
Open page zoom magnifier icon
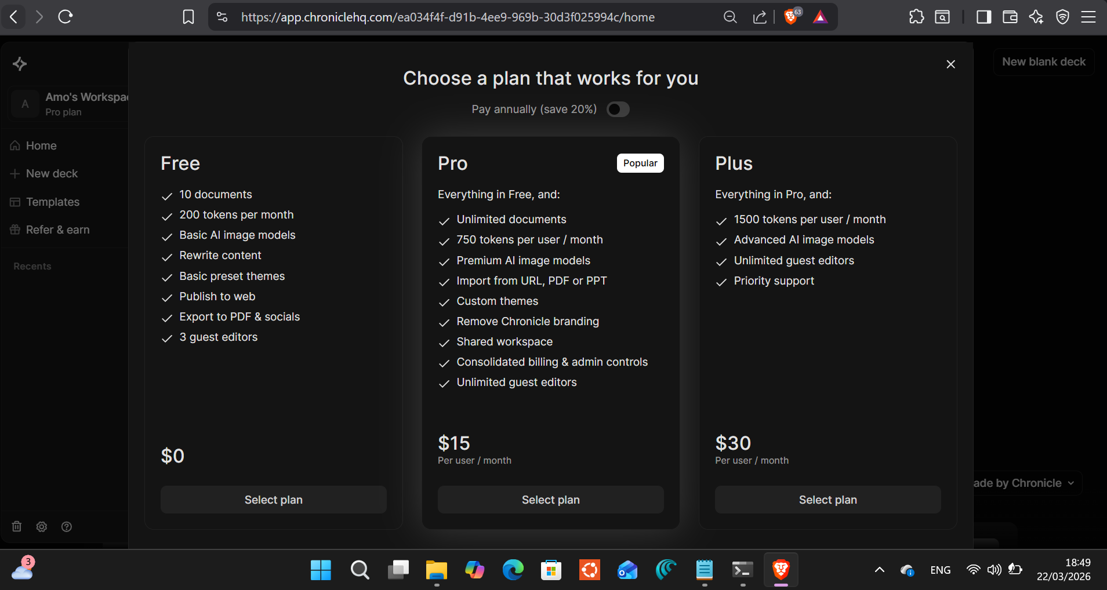730,17
